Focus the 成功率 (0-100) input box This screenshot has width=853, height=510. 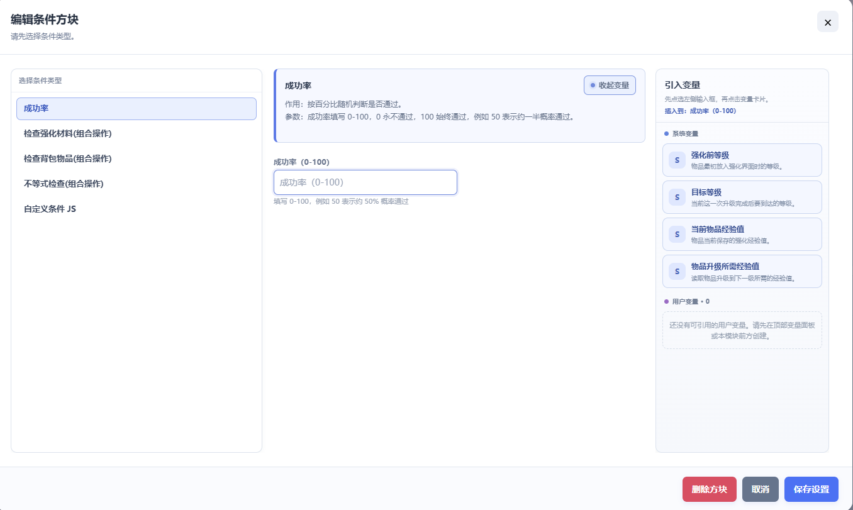click(x=365, y=182)
